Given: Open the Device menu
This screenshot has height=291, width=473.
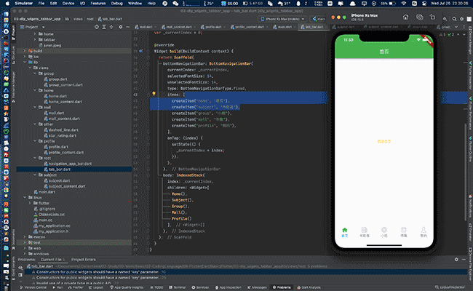Looking at the screenshot, I should pos(68,4).
